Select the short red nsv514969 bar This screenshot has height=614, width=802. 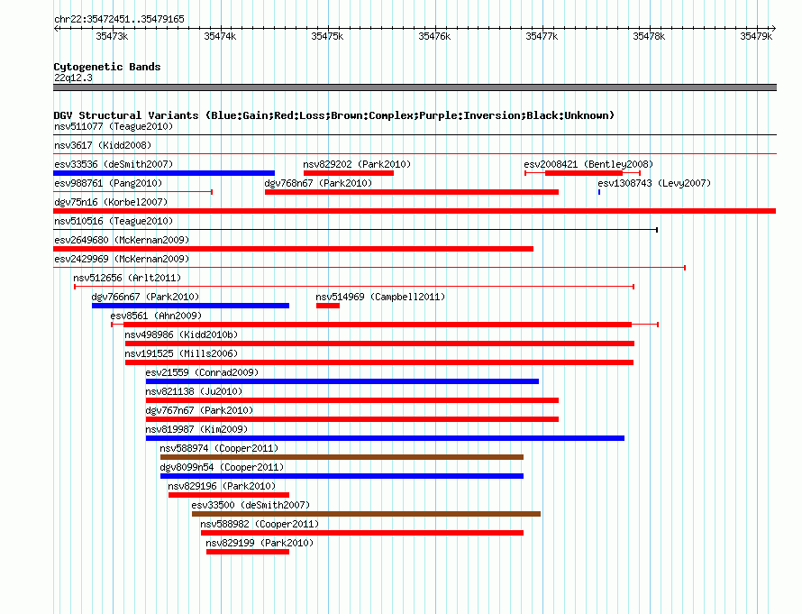[328, 306]
